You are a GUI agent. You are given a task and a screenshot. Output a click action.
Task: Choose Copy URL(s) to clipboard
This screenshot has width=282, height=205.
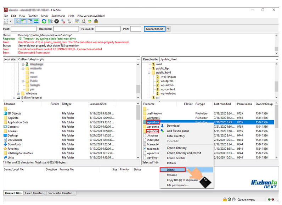[186, 180]
